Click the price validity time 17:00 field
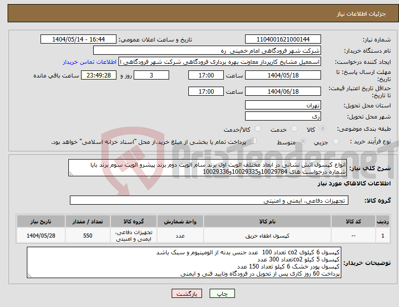Viewport: 399px width, 307px height. (x=206, y=91)
